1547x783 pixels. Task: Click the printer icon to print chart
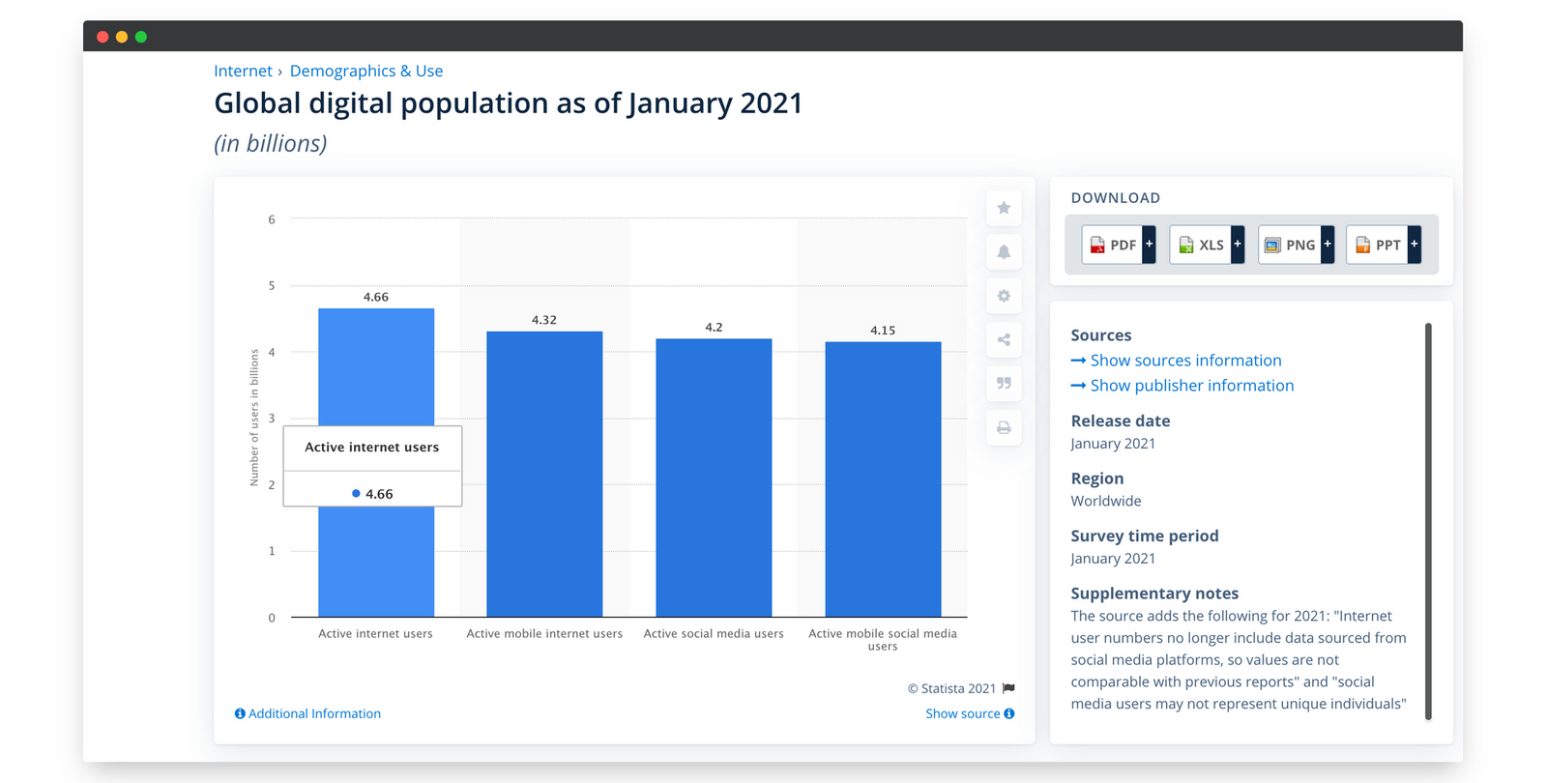pyautogui.click(x=1004, y=427)
